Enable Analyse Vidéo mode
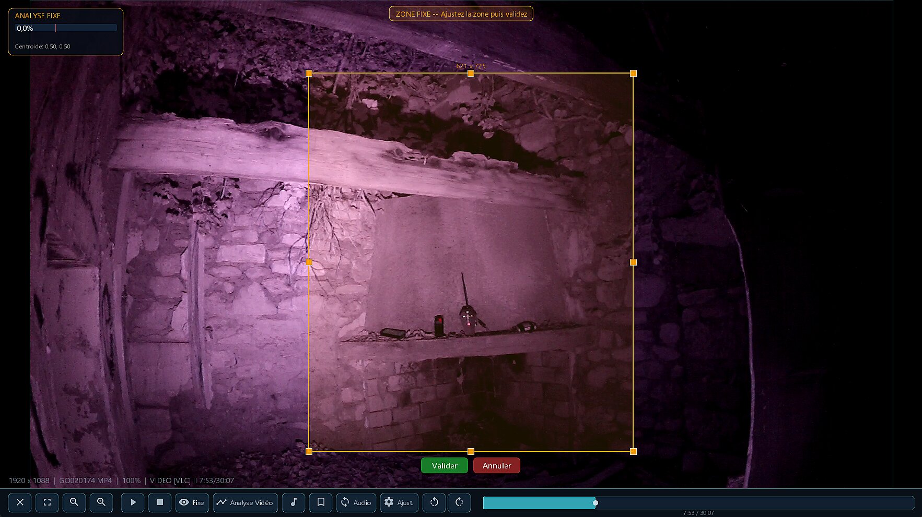Screen dimensions: 922x517 [245, 502]
